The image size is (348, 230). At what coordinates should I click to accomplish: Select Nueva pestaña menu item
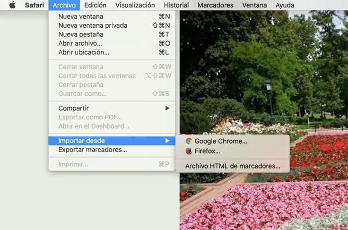(81, 34)
